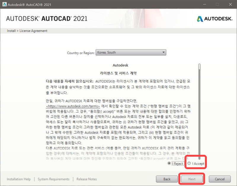Cancel the AutoCAD installation
Viewport: 237px width, 186px height.
pos(220,179)
